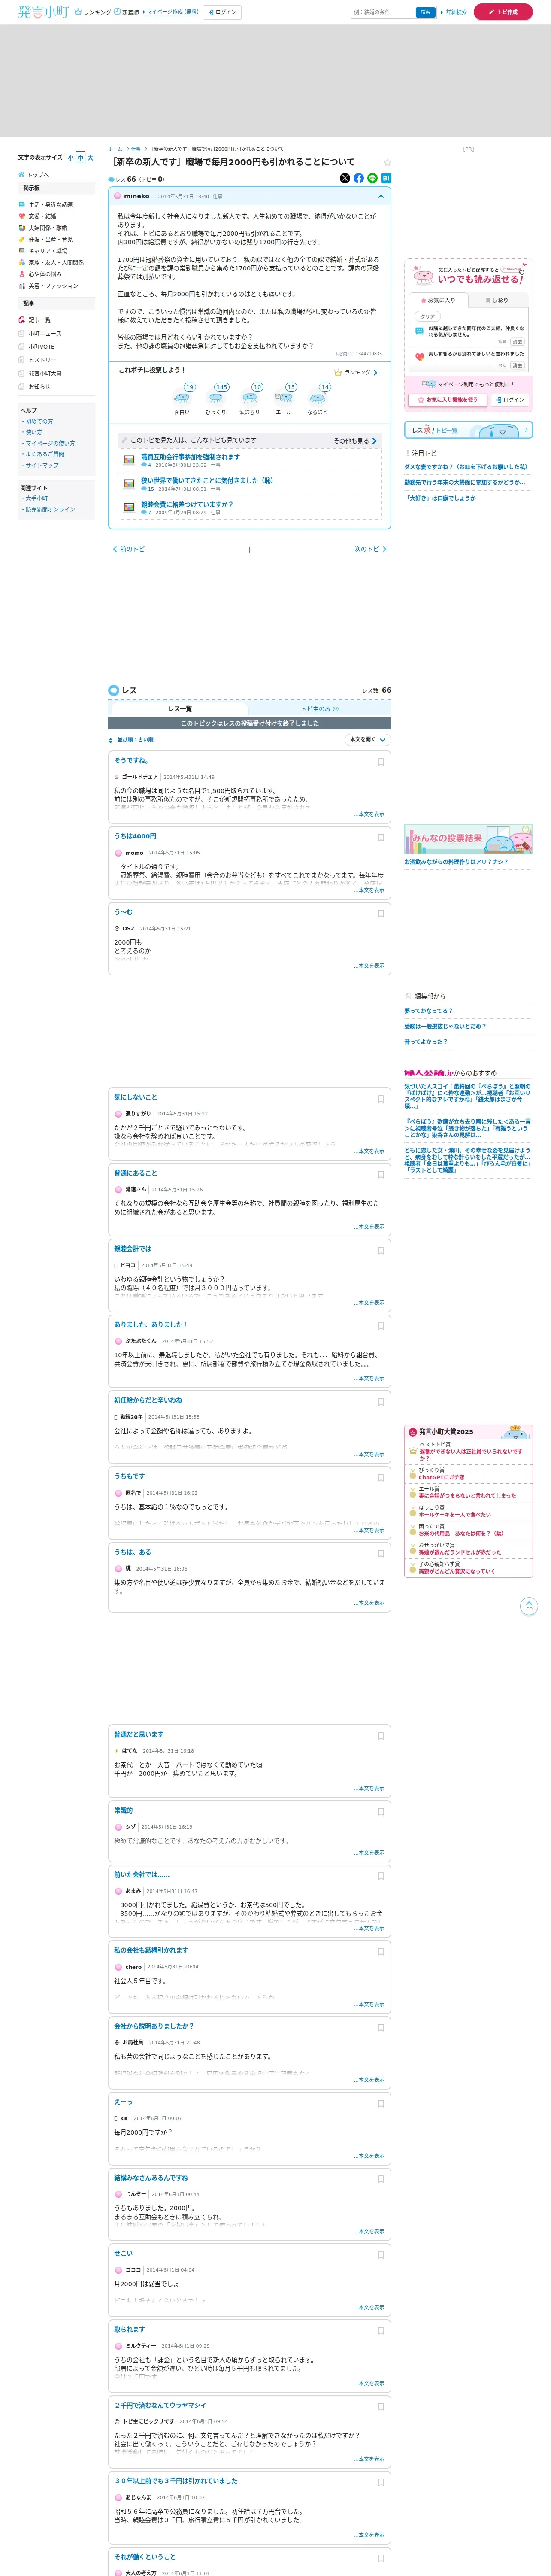Bookmark the reply titled そうですね。
551x2576 pixels.
click(x=381, y=762)
